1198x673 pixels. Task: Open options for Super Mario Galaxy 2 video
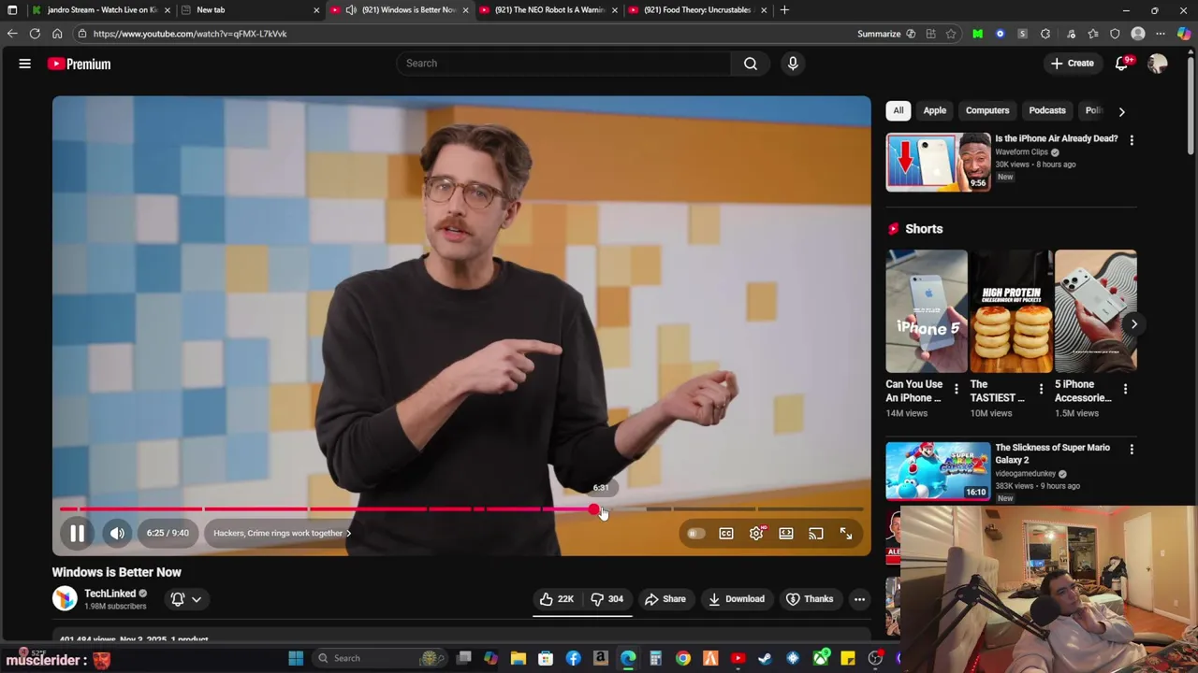[1132, 450]
